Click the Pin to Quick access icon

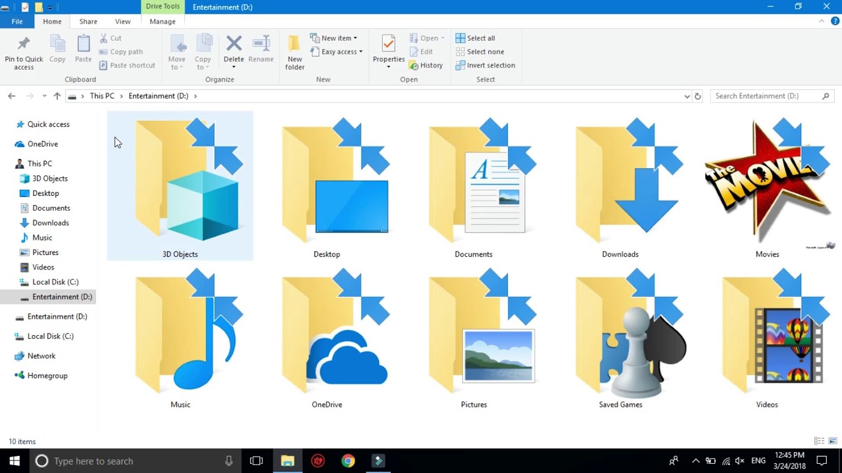(24, 45)
